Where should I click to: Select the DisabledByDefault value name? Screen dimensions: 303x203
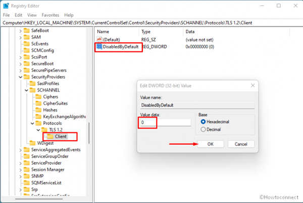(x=121, y=47)
